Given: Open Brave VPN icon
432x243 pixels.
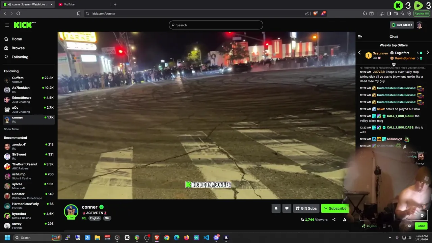Looking at the screenshot, I should coord(409,13).
